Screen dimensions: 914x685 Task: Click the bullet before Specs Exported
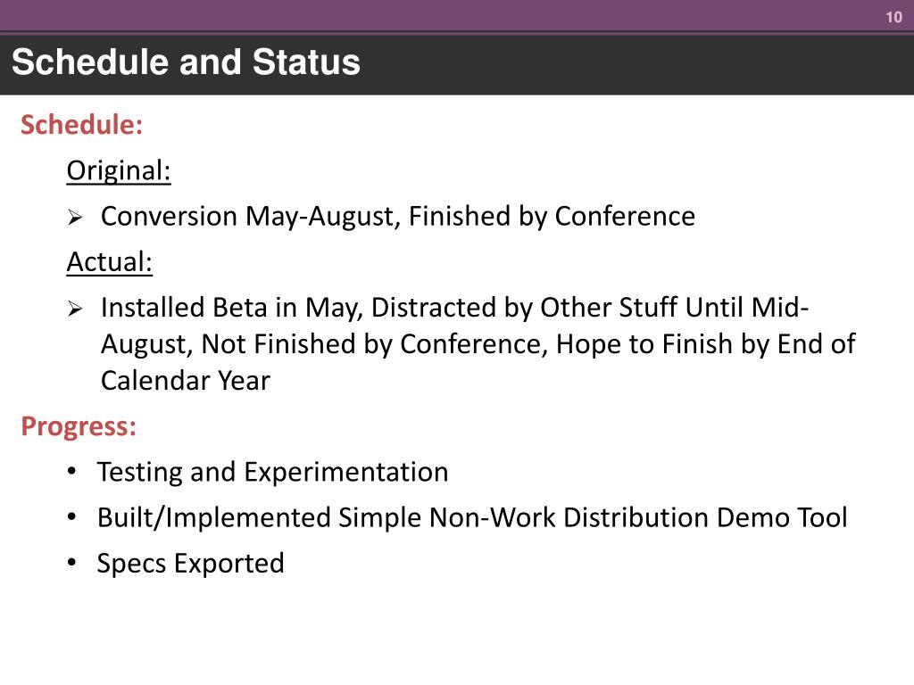[71, 562]
